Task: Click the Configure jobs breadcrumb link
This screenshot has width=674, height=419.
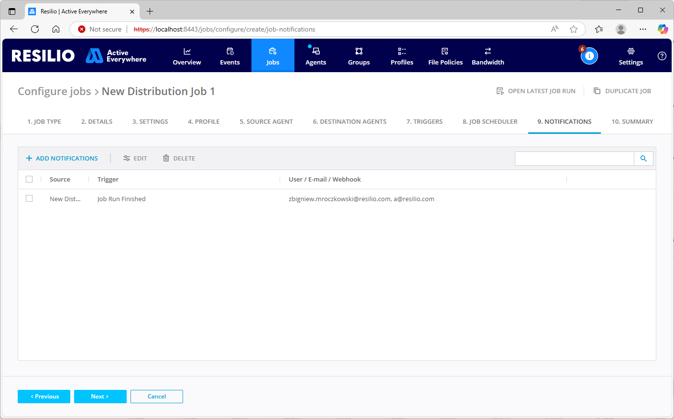Action: tap(54, 91)
